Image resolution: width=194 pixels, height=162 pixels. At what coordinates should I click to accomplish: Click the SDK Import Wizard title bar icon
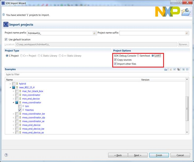pos(3,3)
